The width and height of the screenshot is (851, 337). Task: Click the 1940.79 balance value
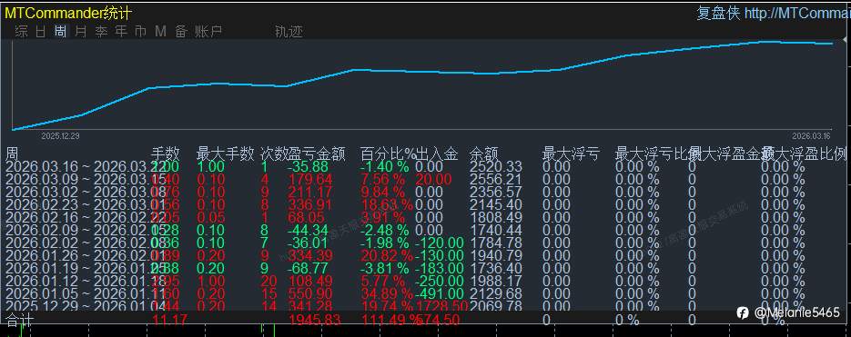coord(496,255)
